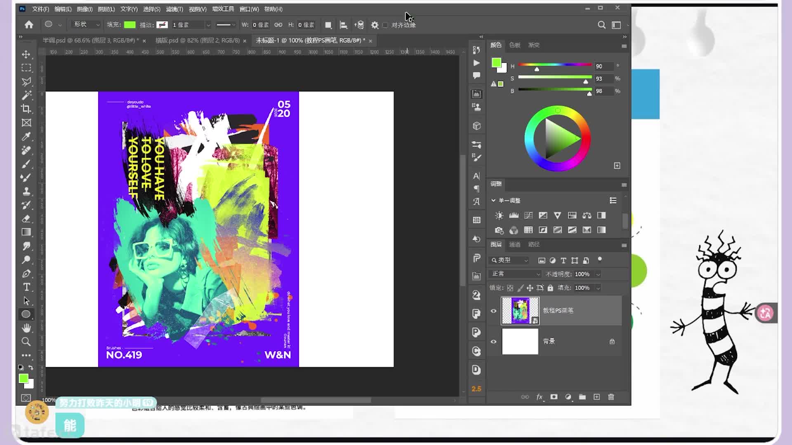Toggle lock all icon in layers panel
792x445 pixels.
pyautogui.click(x=550, y=288)
